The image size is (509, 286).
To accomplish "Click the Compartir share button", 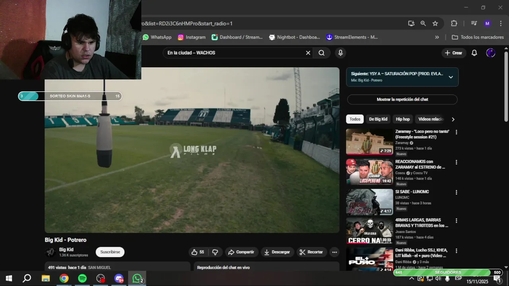I will pyautogui.click(x=241, y=252).
